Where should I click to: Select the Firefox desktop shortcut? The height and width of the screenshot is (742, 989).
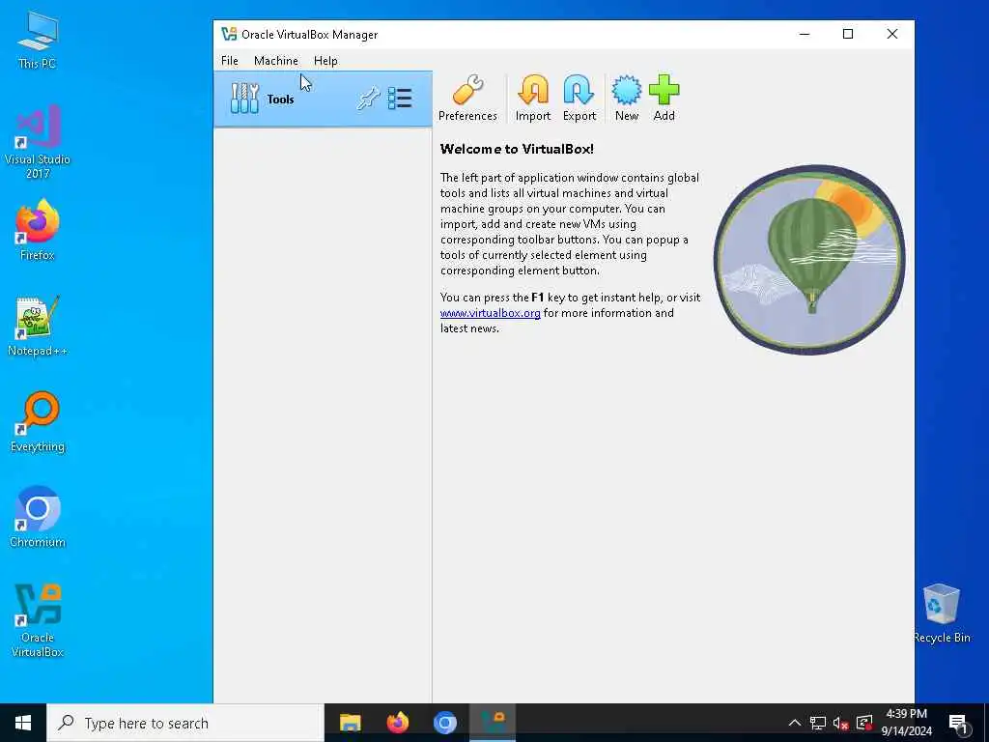[x=38, y=230]
